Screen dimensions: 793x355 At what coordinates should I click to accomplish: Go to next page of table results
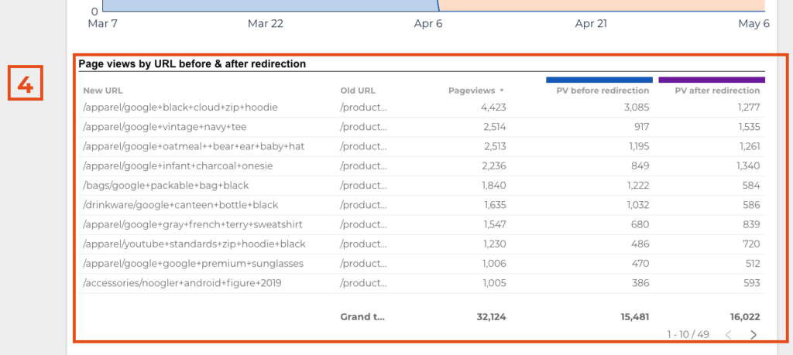click(x=754, y=334)
